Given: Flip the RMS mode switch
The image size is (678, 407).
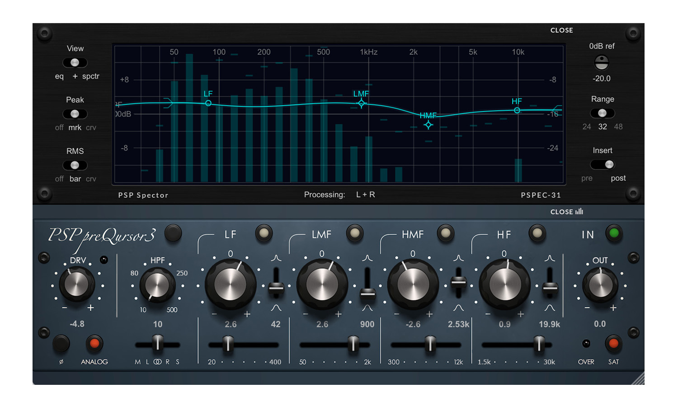Looking at the screenshot, I should tap(75, 165).
